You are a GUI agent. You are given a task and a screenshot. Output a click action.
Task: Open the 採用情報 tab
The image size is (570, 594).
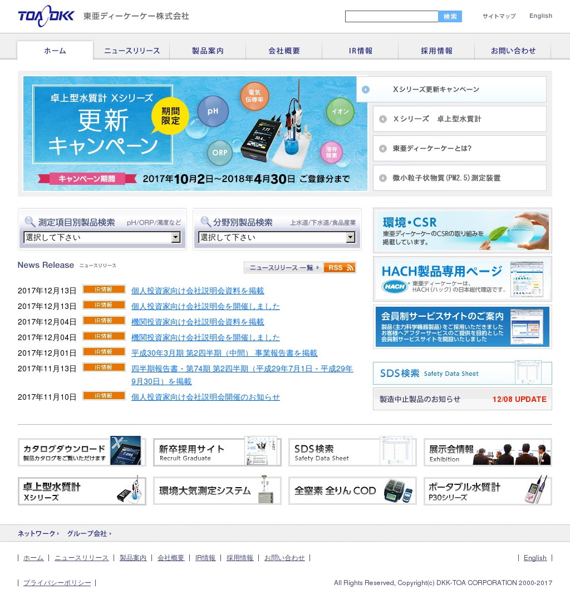pos(436,51)
